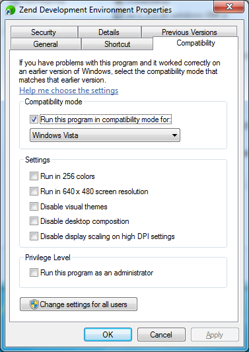The height and width of the screenshot is (352, 249).
Task: Confirm with the OK button
Action: point(108,334)
